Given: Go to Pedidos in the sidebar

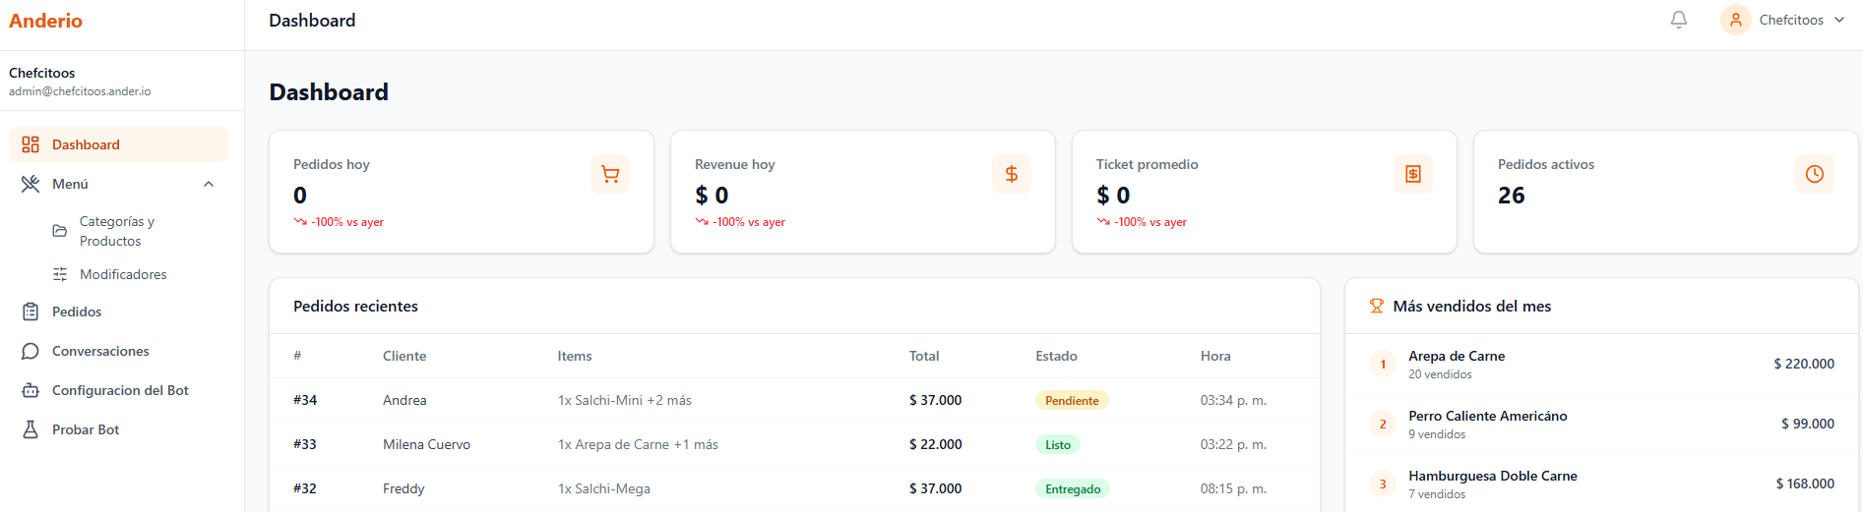Looking at the screenshot, I should pyautogui.click(x=77, y=312).
